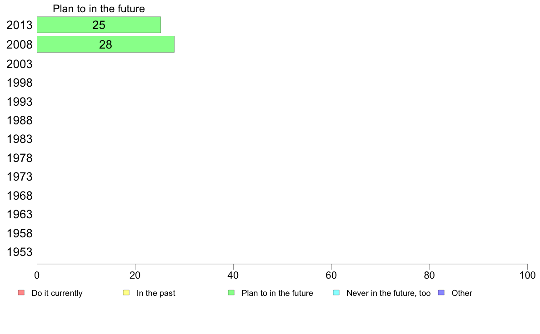Click the 2013 year label
This screenshot has height=334, width=540.
click(x=19, y=25)
